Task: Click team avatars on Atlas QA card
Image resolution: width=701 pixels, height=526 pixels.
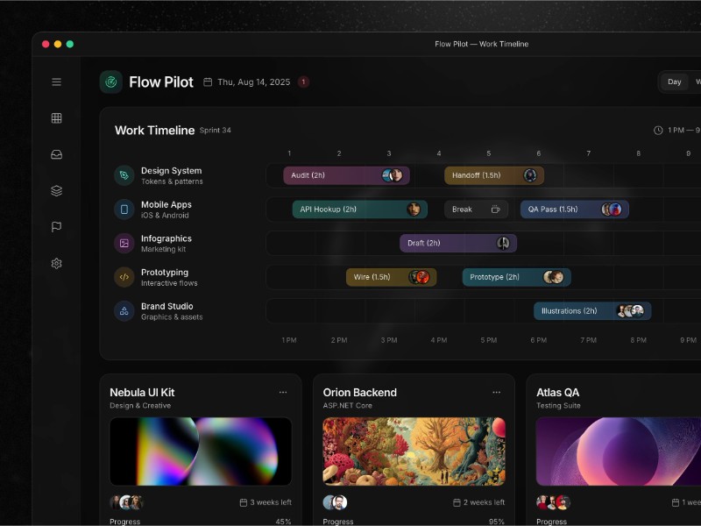Action: tap(554, 502)
